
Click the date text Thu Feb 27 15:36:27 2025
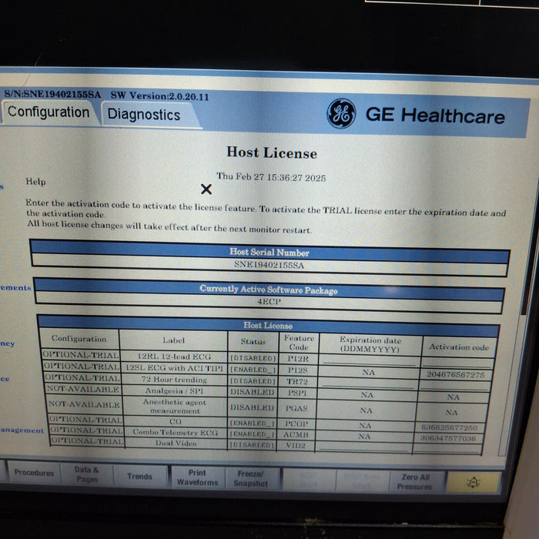271,177
